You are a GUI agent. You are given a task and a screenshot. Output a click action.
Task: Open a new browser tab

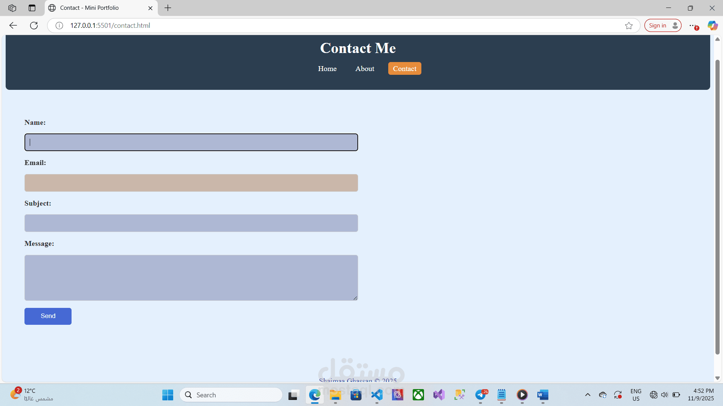pos(168,8)
